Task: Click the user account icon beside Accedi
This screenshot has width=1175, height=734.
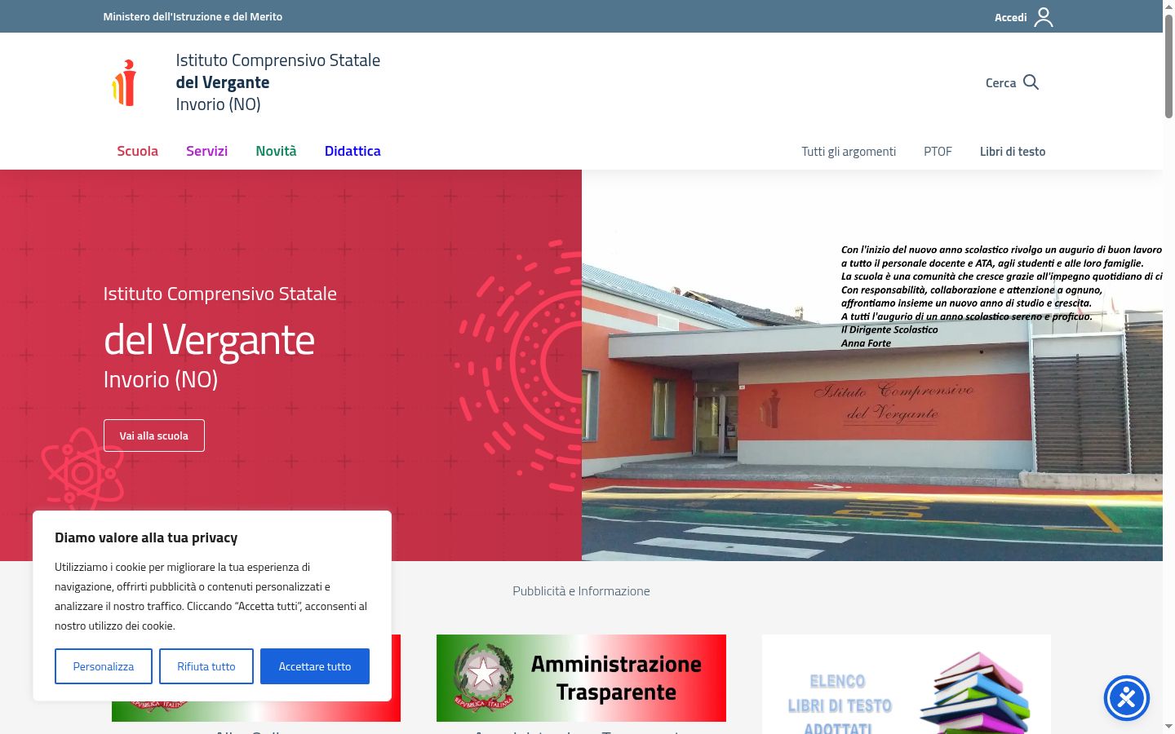Action: click(x=1044, y=17)
